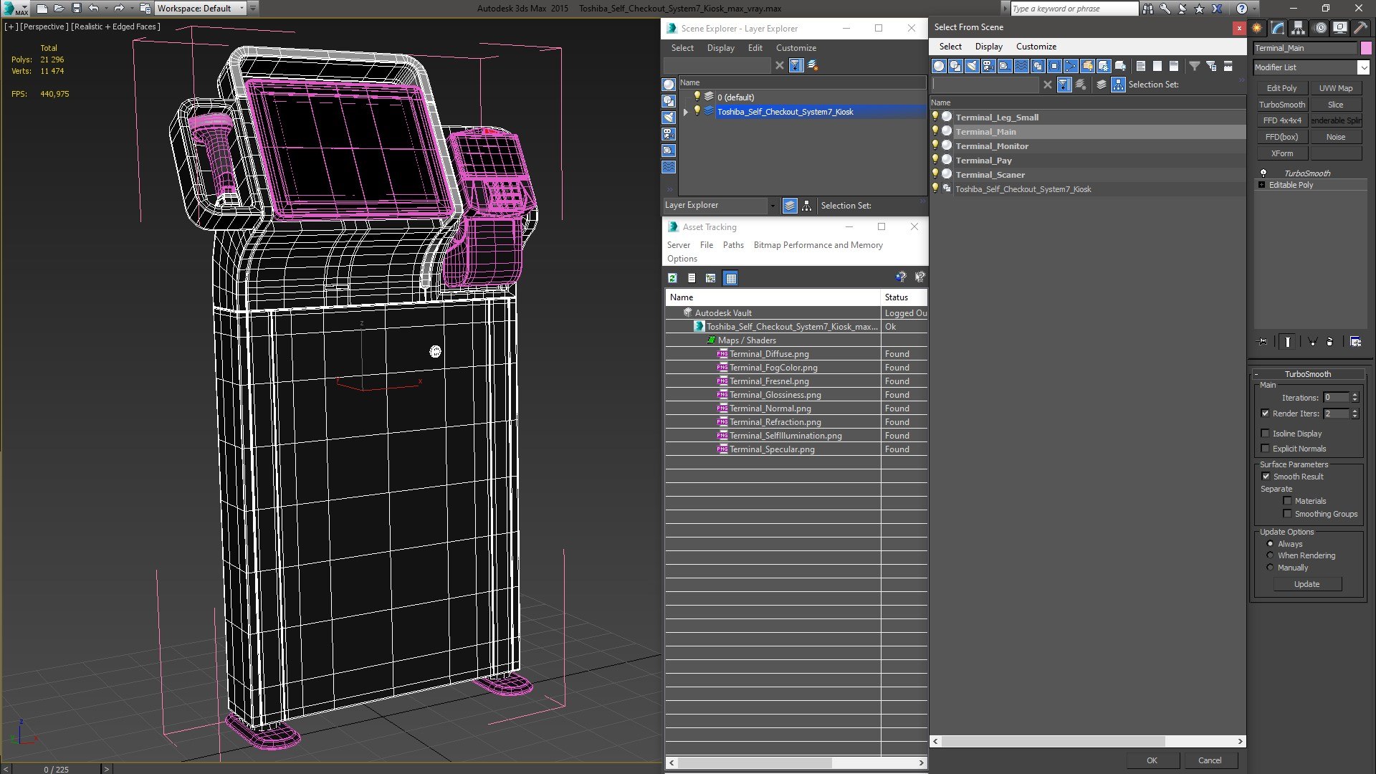This screenshot has height=774, width=1376.
Task: Click Cancel in Select From Scene
Action: [x=1210, y=760]
